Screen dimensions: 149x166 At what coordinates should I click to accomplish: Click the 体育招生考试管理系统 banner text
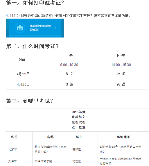click(40, 28)
